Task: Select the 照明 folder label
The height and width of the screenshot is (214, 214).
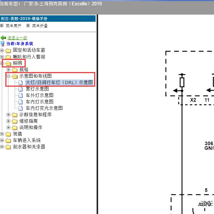Action: 17,63
